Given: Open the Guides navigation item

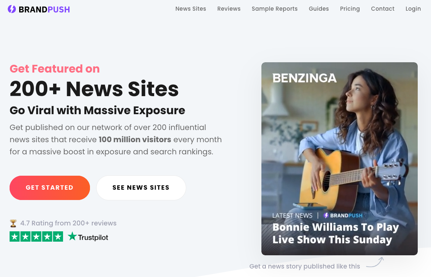Looking at the screenshot, I should [x=319, y=9].
